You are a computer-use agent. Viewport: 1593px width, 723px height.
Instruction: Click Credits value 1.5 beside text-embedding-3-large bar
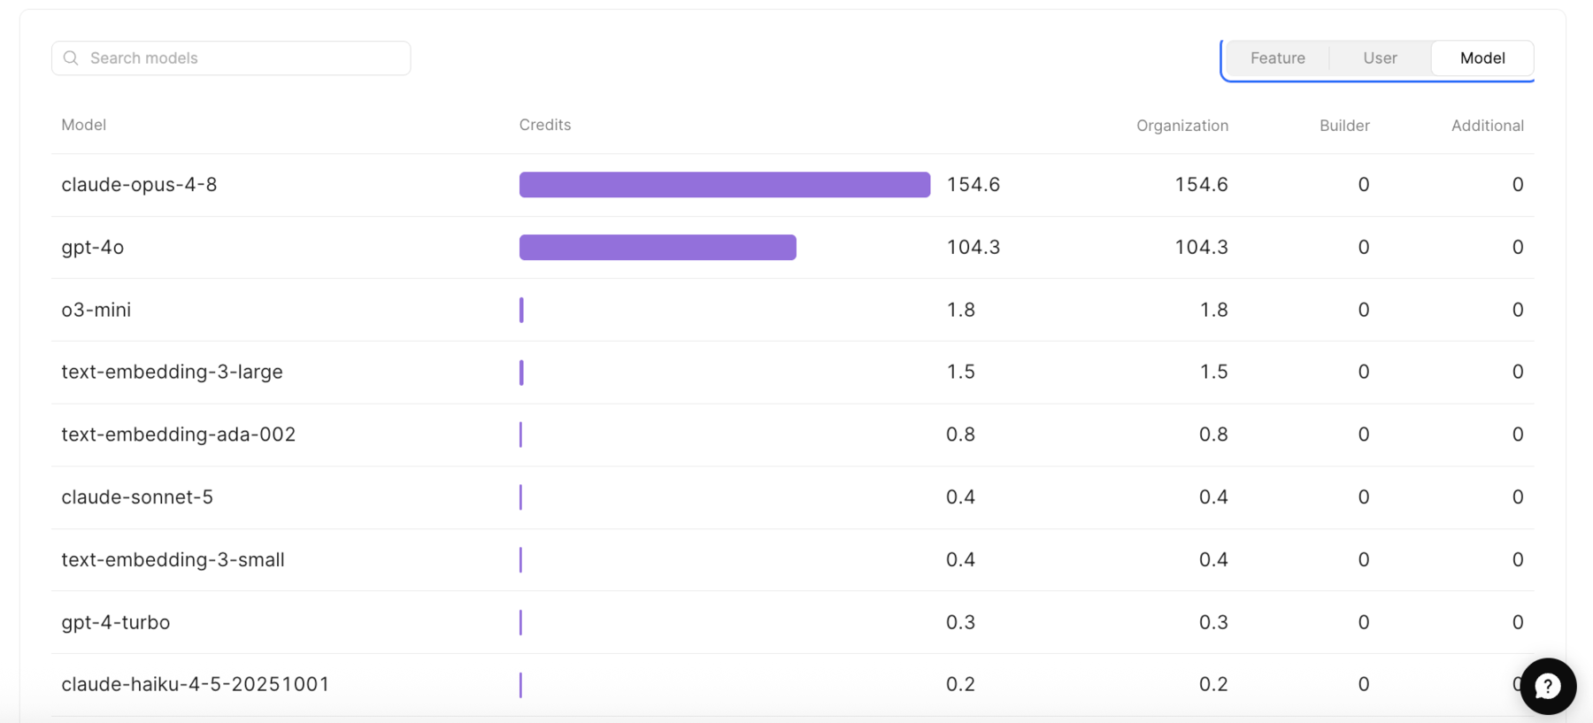pyautogui.click(x=961, y=372)
